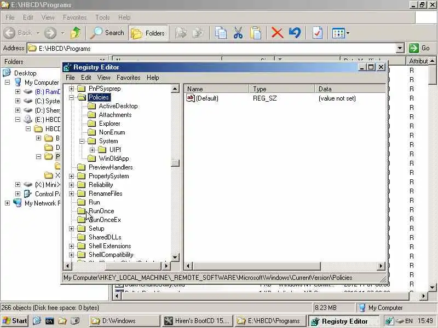Click the registry tree vertical scrollbar thumb
This screenshot has width=438, height=328.
pos(175,163)
